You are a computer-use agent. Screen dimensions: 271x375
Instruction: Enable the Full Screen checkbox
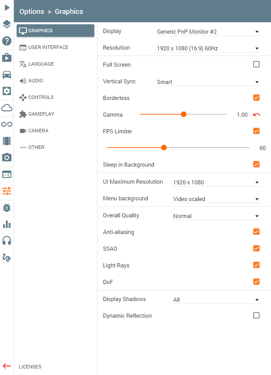click(x=256, y=64)
